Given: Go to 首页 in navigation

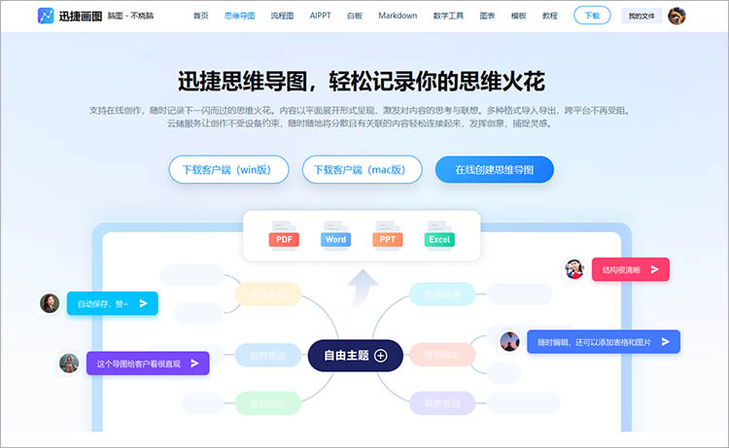Looking at the screenshot, I should (201, 16).
